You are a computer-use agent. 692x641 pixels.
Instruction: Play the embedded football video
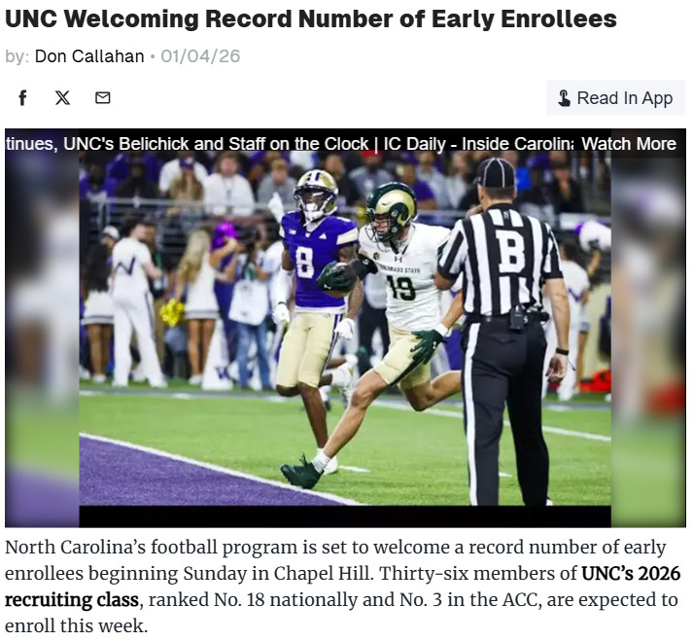pyautogui.click(x=345, y=328)
